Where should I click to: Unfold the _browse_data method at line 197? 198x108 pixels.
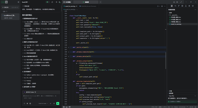(69, 56)
